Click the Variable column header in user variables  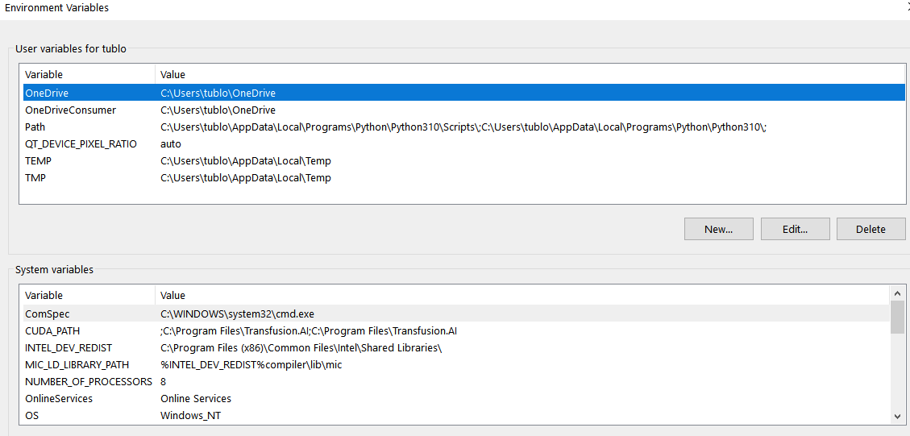click(x=89, y=74)
